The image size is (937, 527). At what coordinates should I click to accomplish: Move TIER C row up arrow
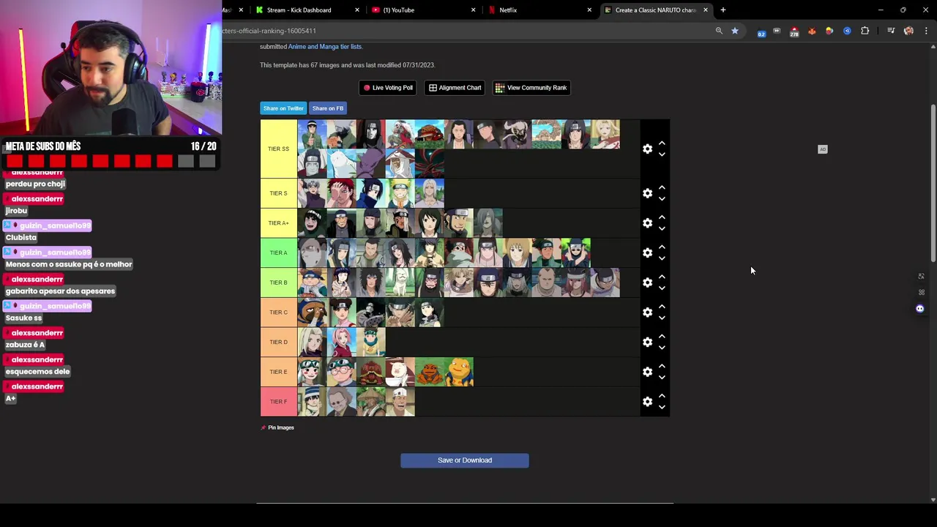pyautogui.click(x=662, y=307)
